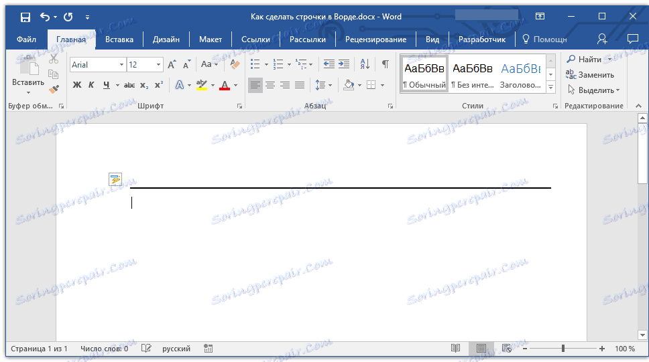Screen dimensions: 649x362
Task: Open the Arial font name dropdown
Action: [121, 64]
